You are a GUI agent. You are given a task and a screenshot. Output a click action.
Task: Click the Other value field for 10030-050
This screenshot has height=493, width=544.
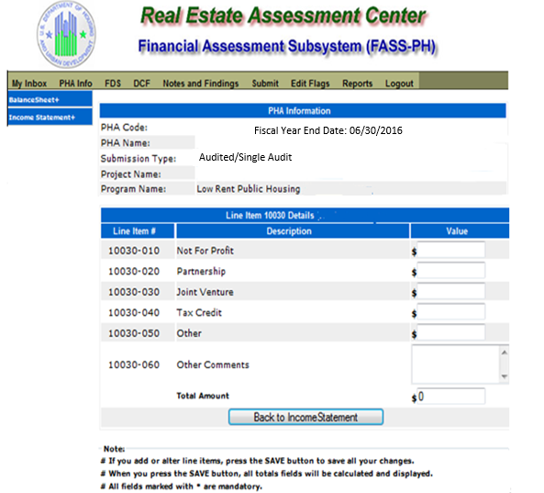(450, 332)
